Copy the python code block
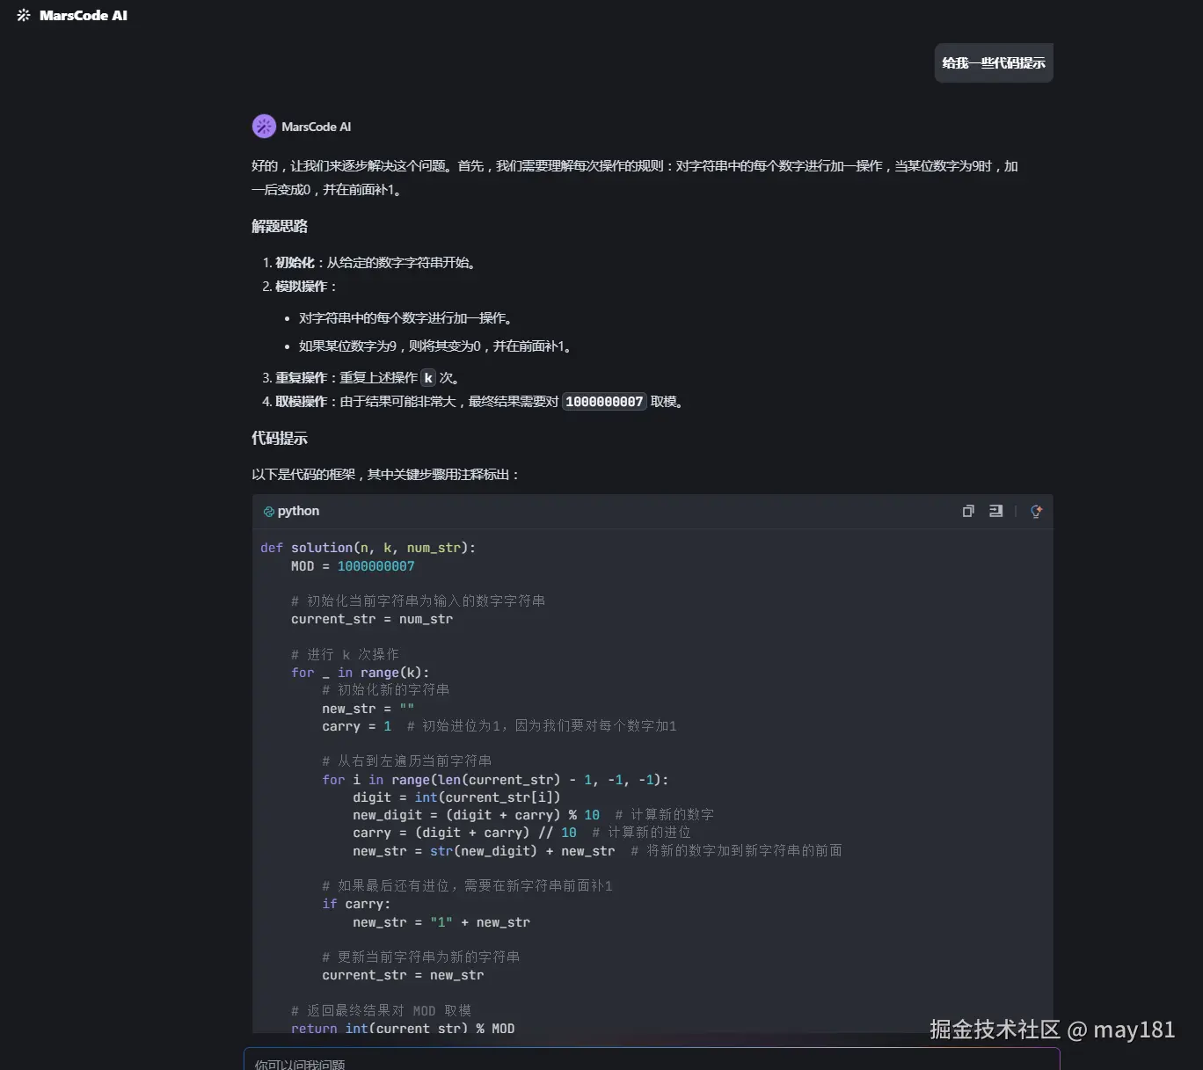 (968, 511)
